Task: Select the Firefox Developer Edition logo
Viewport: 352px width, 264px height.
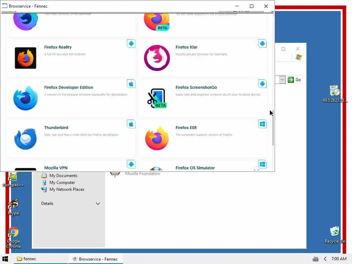Action: click(x=25, y=98)
